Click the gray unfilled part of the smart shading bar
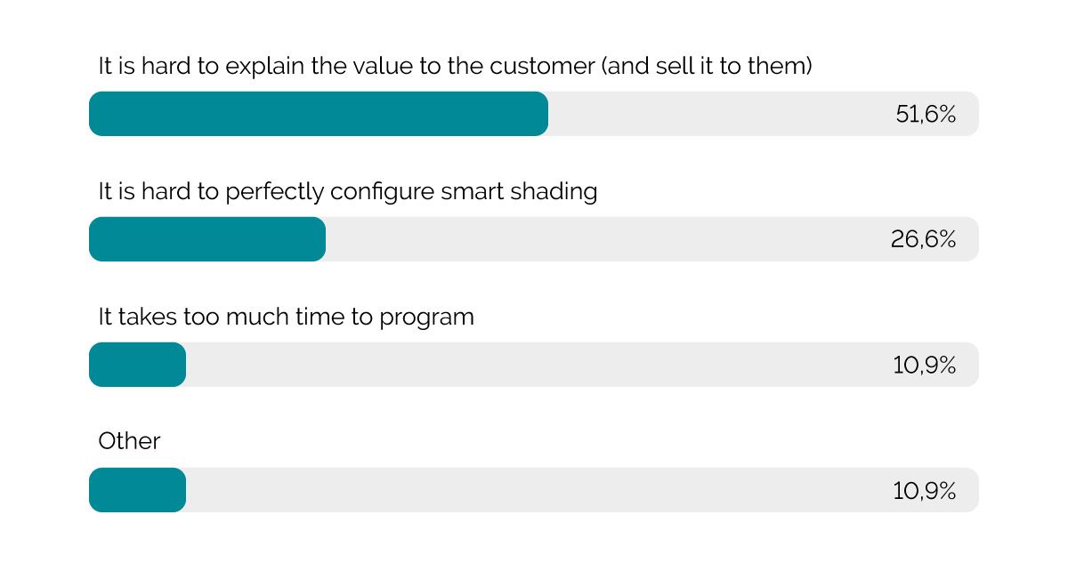 click(x=605, y=239)
